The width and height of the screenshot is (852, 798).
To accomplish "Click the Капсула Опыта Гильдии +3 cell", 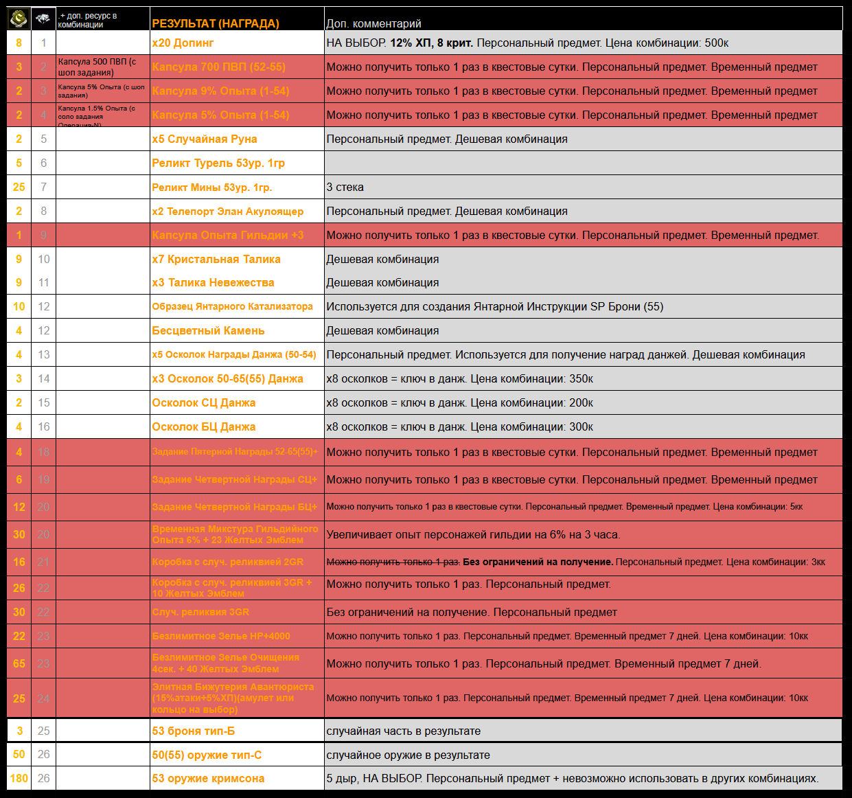I will [x=227, y=235].
